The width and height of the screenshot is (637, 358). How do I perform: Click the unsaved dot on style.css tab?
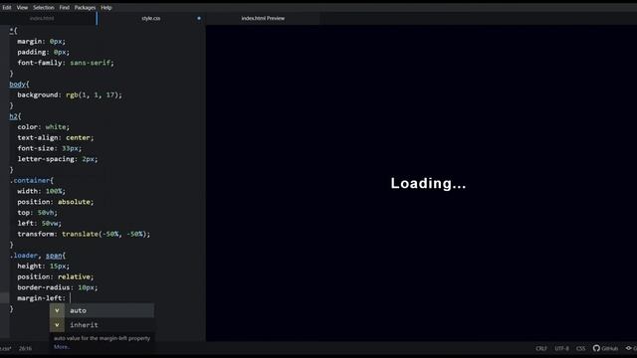tap(199, 18)
